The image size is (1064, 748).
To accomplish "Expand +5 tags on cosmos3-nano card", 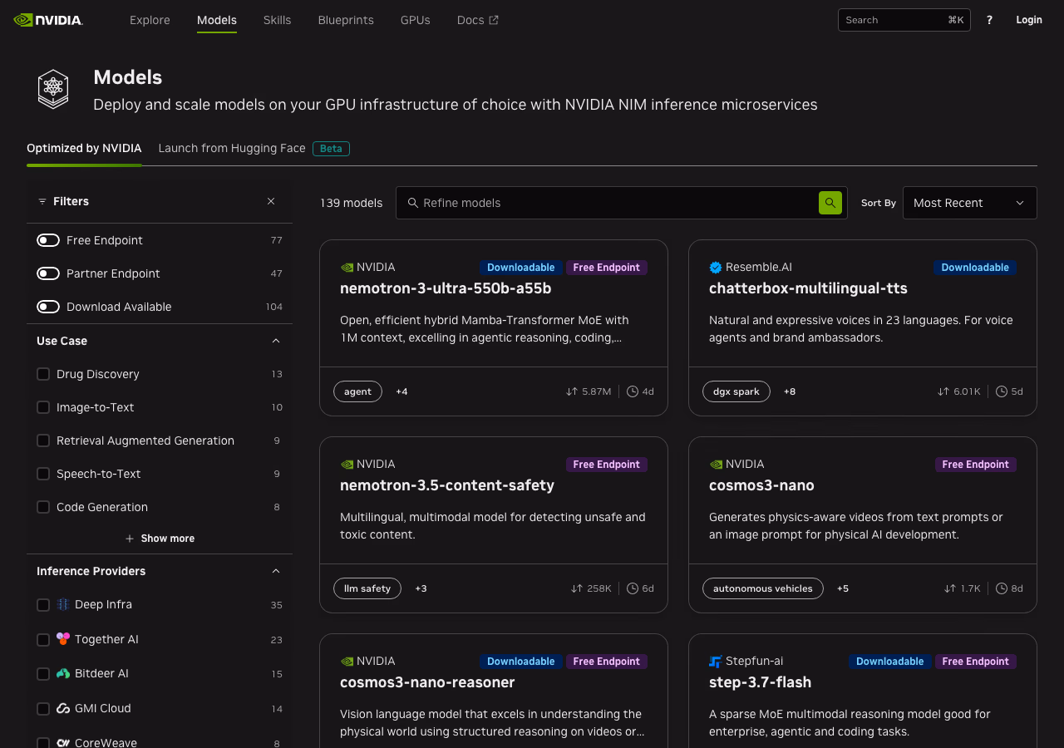I will coord(843,588).
